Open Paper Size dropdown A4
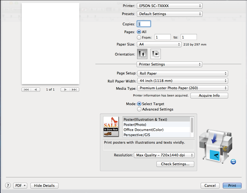This screenshot has height=193, width=247. [x=159, y=44]
